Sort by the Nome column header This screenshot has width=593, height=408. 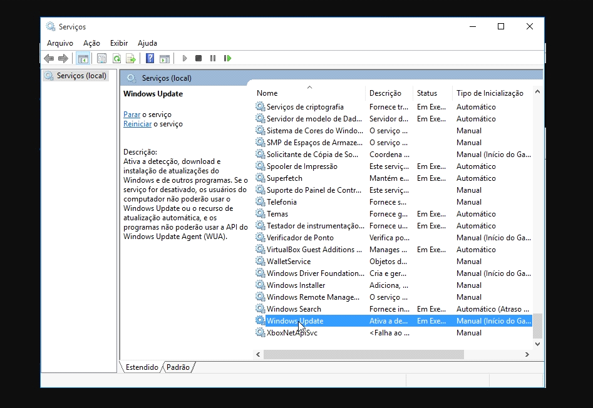[x=309, y=93]
